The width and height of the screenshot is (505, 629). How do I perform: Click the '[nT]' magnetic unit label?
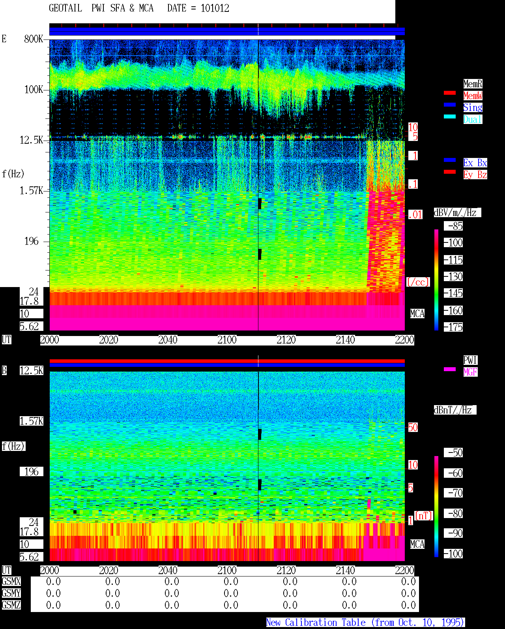(x=424, y=516)
